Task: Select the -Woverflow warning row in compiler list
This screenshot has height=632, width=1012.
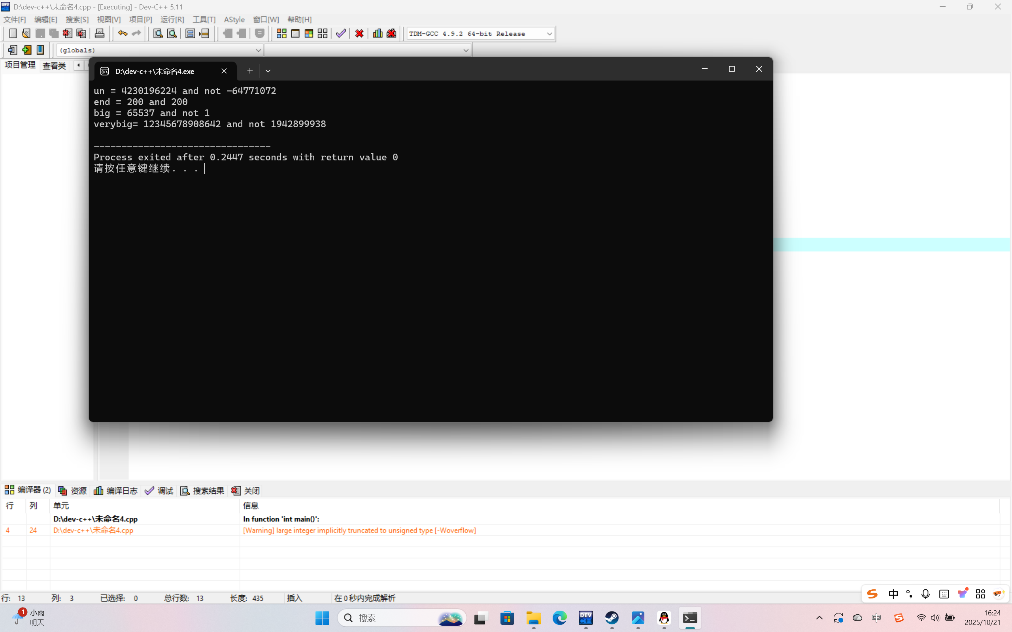Action: pos(359,530)
